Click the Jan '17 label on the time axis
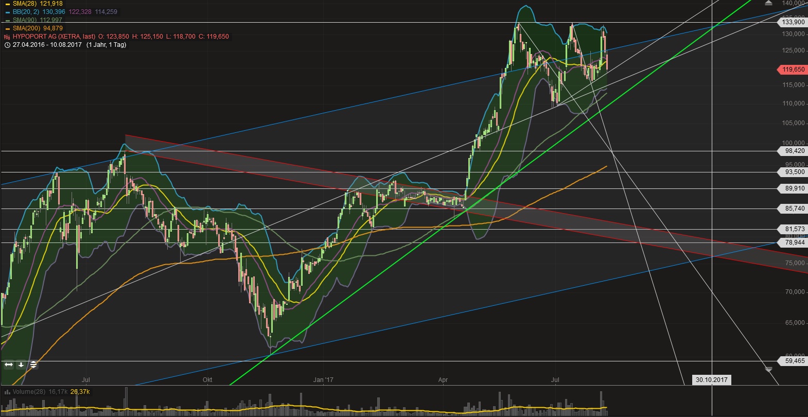The image size is (808, 417). click(x=323, y=380)
